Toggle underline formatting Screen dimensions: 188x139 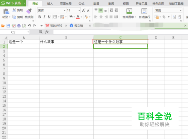[x=49, y=17]
